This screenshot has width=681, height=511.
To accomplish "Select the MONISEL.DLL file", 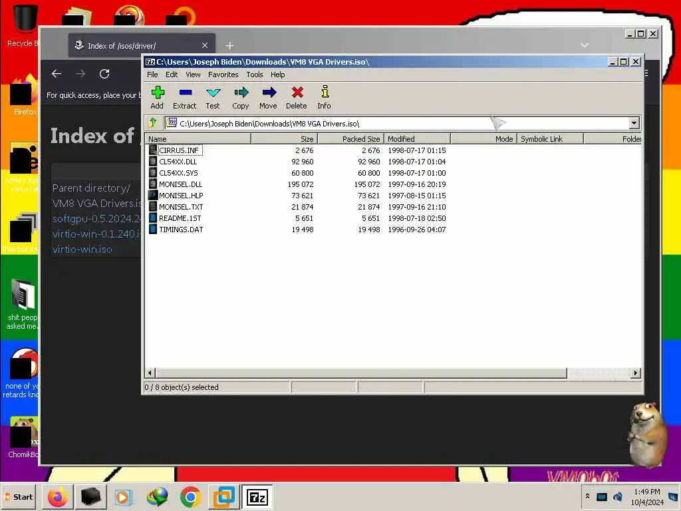I will pos(181,184).
